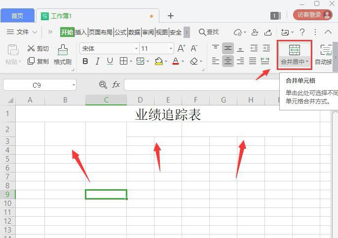Open Merge and Center dropdown arrow
The width and height of the screenshot is (338, 238).
point(307,62)
